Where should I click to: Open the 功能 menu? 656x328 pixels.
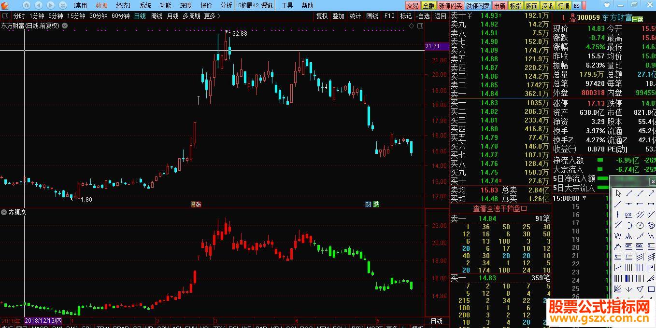(x=166, y=6)
